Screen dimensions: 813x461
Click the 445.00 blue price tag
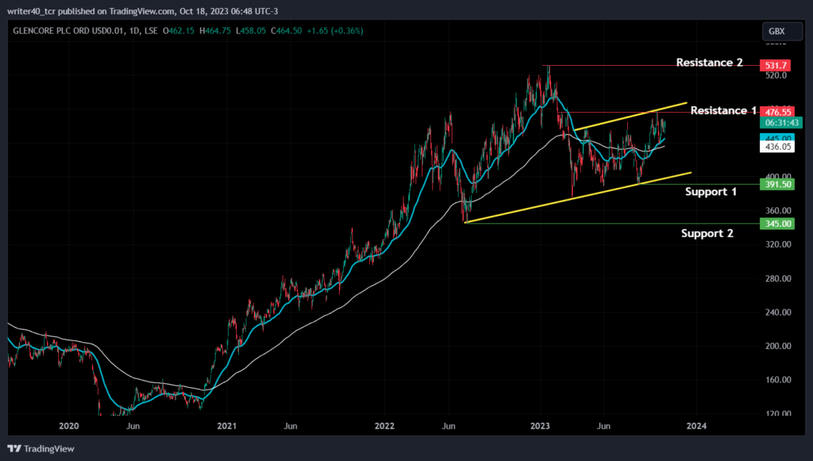[x=777, y=137]
